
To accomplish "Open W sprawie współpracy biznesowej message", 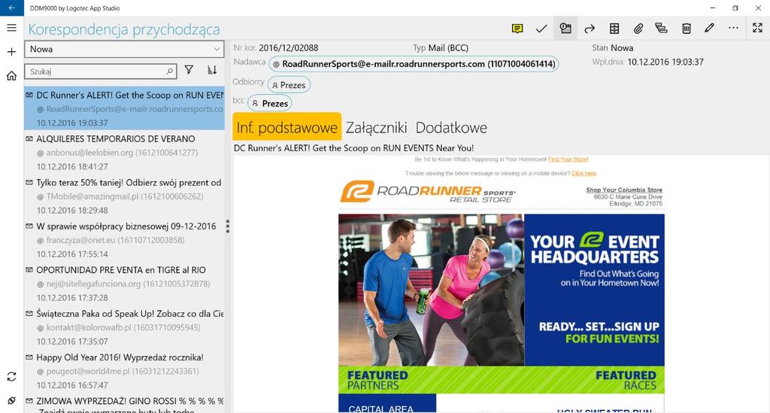I will (x=124, y=240).
